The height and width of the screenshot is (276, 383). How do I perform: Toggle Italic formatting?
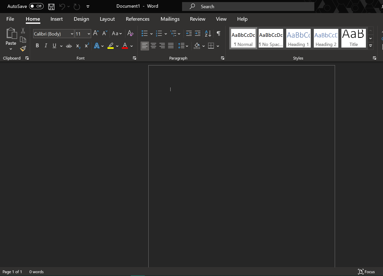46,46
